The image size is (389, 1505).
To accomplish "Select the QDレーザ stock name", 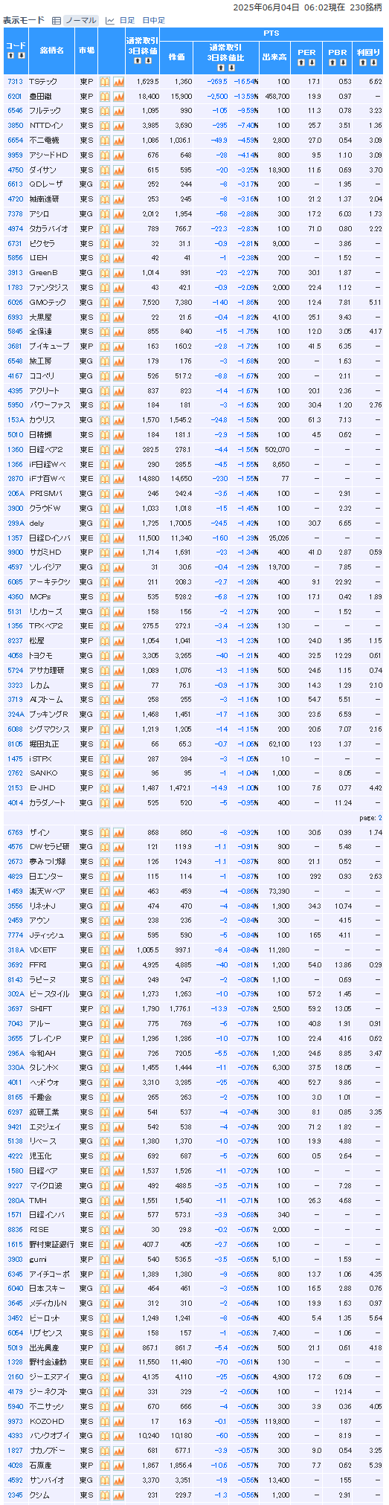I will (x=46, y=184).
